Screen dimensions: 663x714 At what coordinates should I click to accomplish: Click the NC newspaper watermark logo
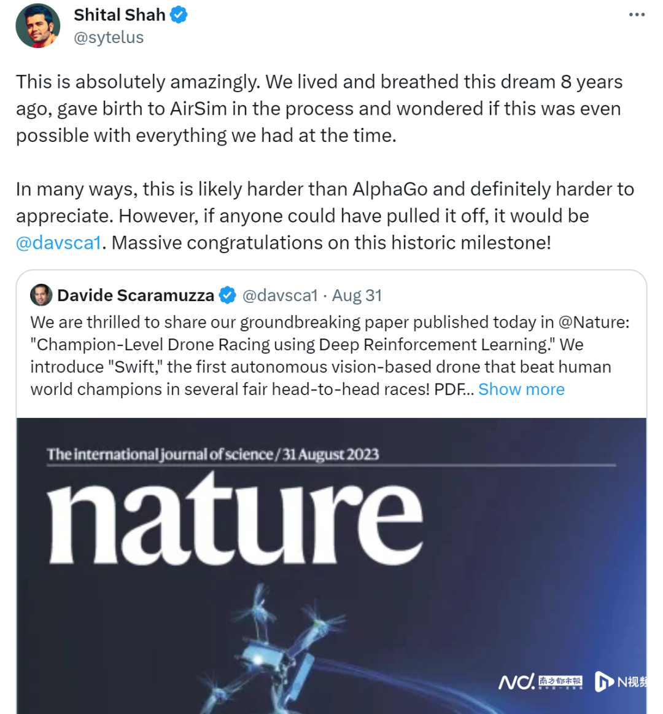pyautogui.click(x=540, y=681)
